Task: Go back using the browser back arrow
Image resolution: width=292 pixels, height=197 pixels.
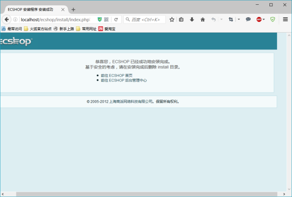Action: pos(7,19)
